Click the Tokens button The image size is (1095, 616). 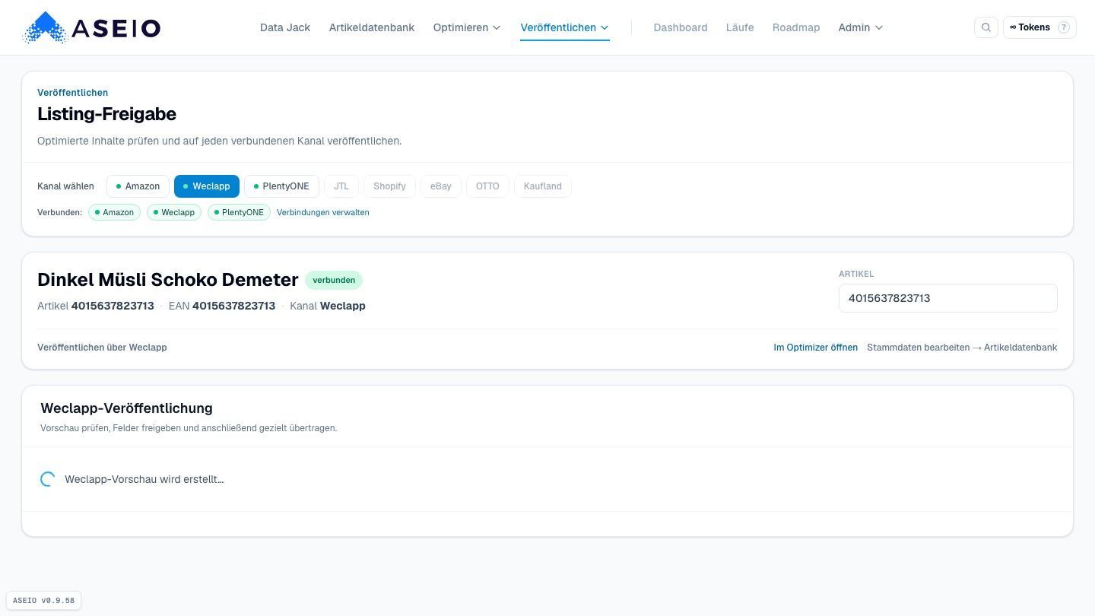1039,27
